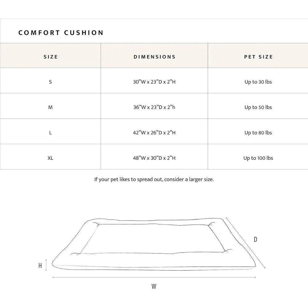Click the larger size recommendation note

[x=154, y=179]
